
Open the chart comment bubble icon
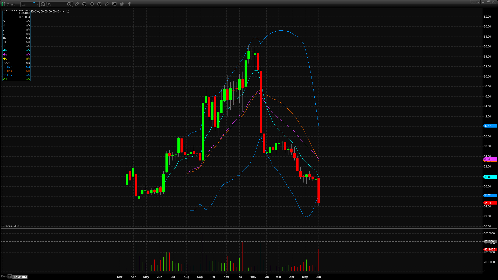tap(114, 4)
